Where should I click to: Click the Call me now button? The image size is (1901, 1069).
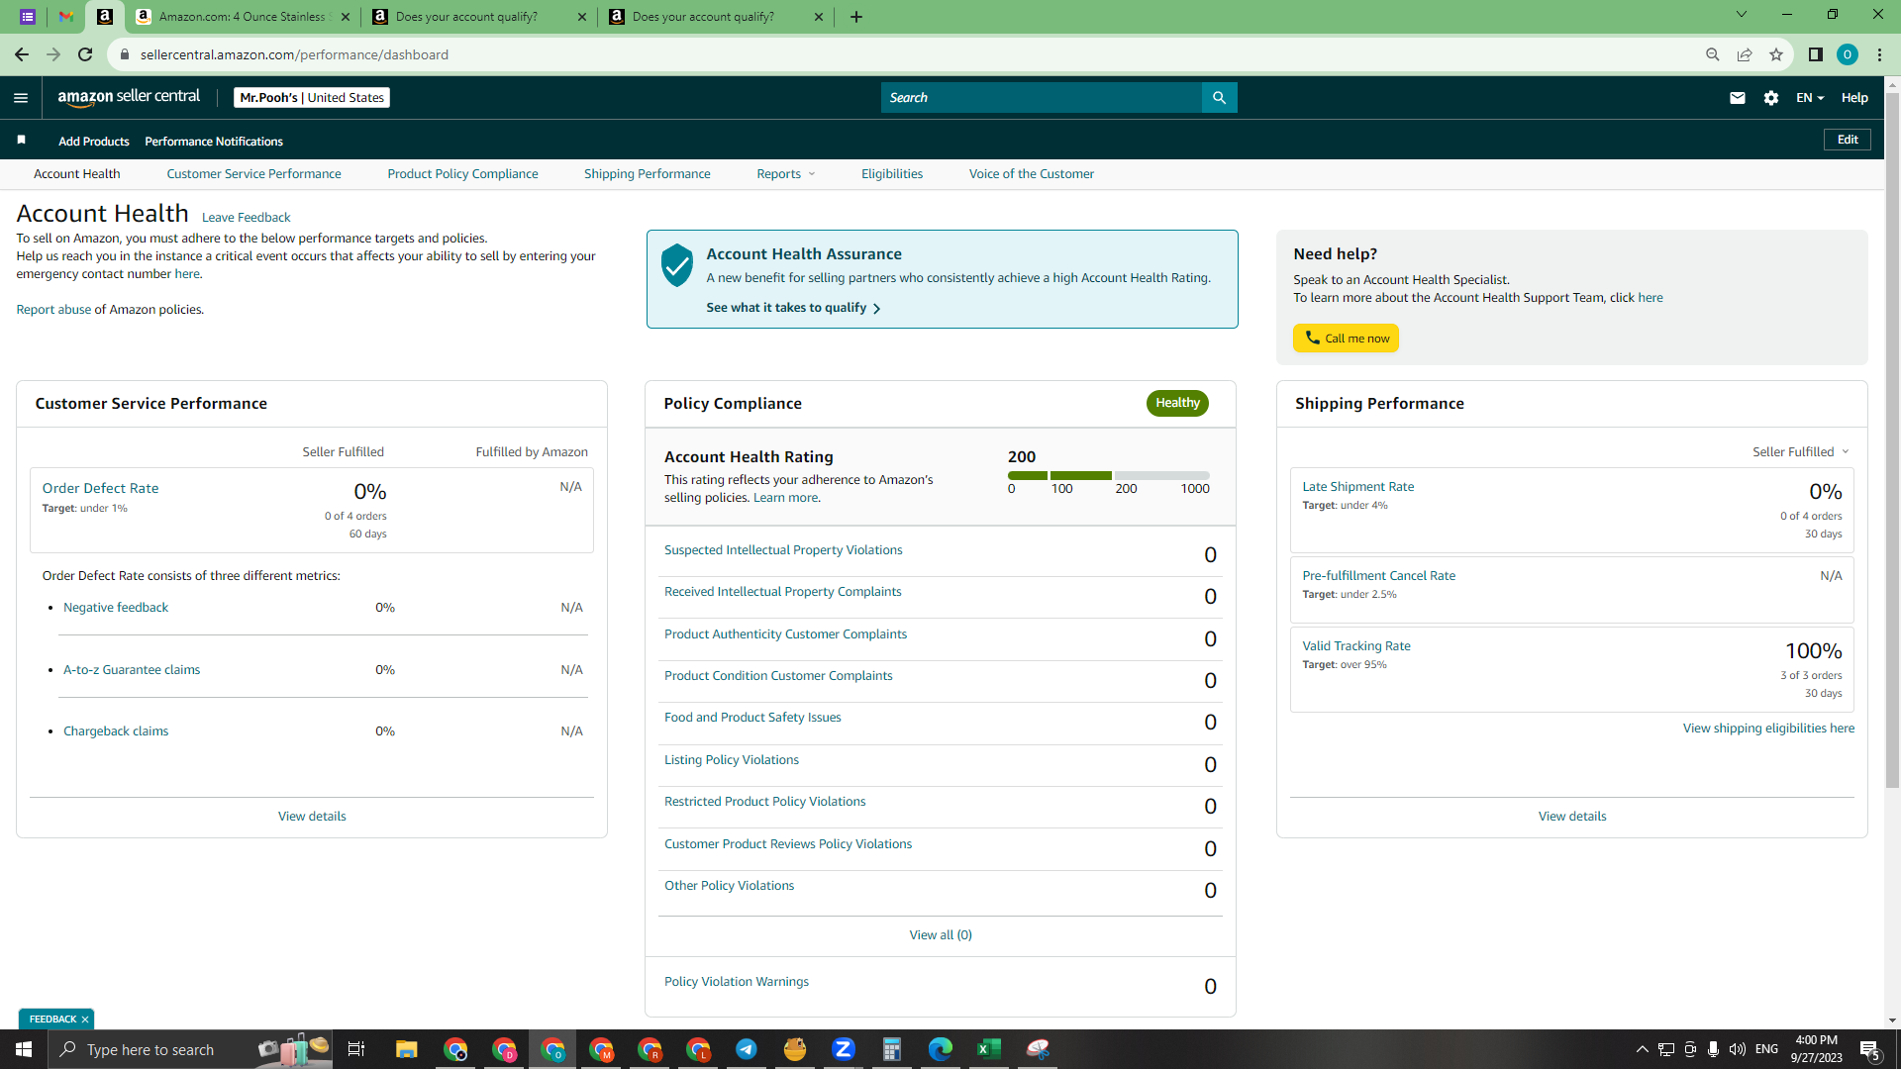point(1346,339)
